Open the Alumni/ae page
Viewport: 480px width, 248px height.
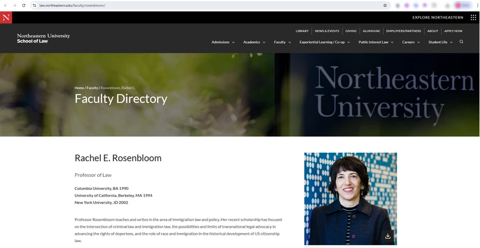click(x=371, y=31)
